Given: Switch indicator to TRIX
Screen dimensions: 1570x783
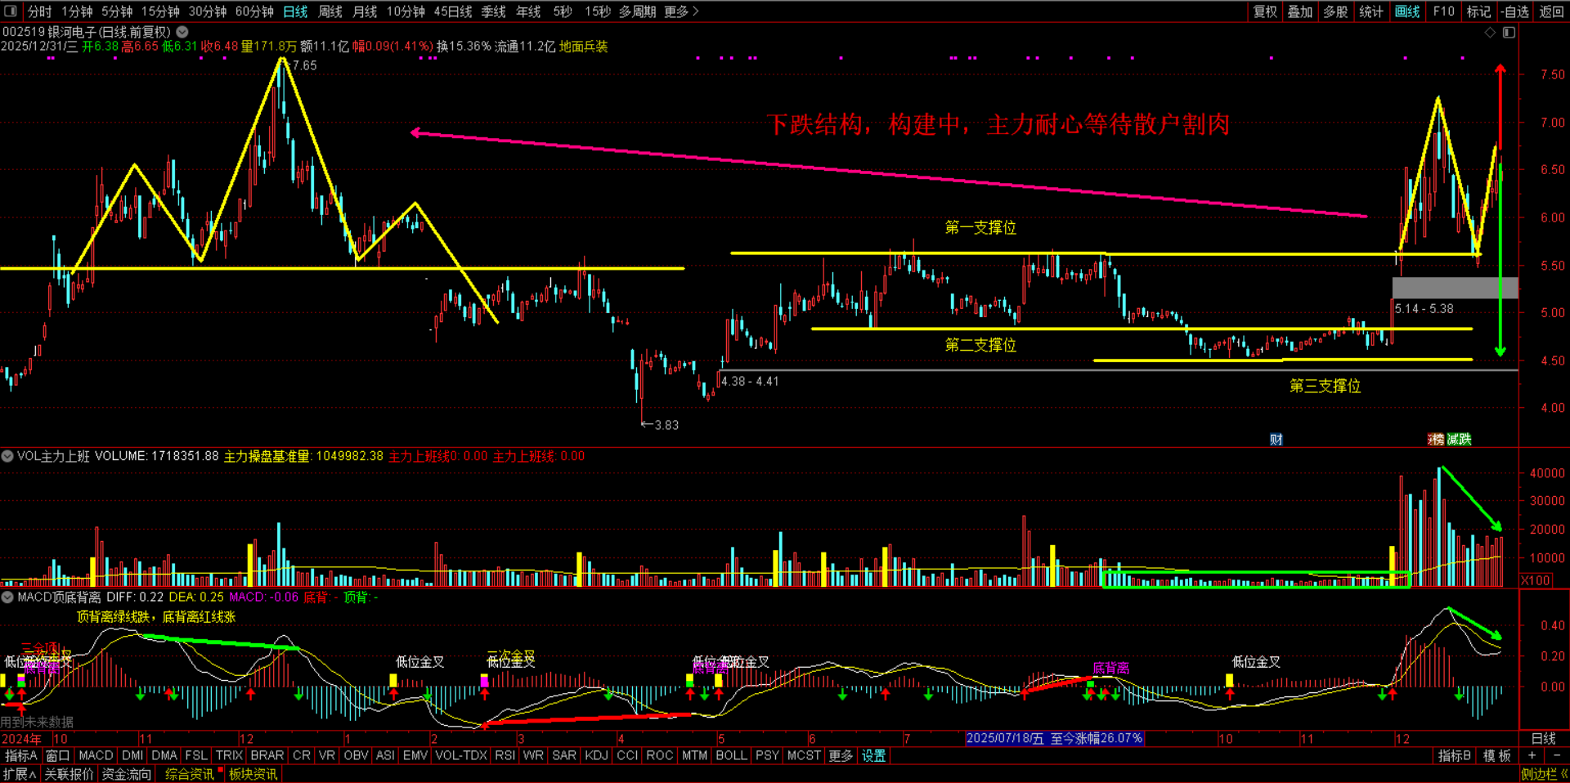Looking at the screenshot, I should pos(229,755).
